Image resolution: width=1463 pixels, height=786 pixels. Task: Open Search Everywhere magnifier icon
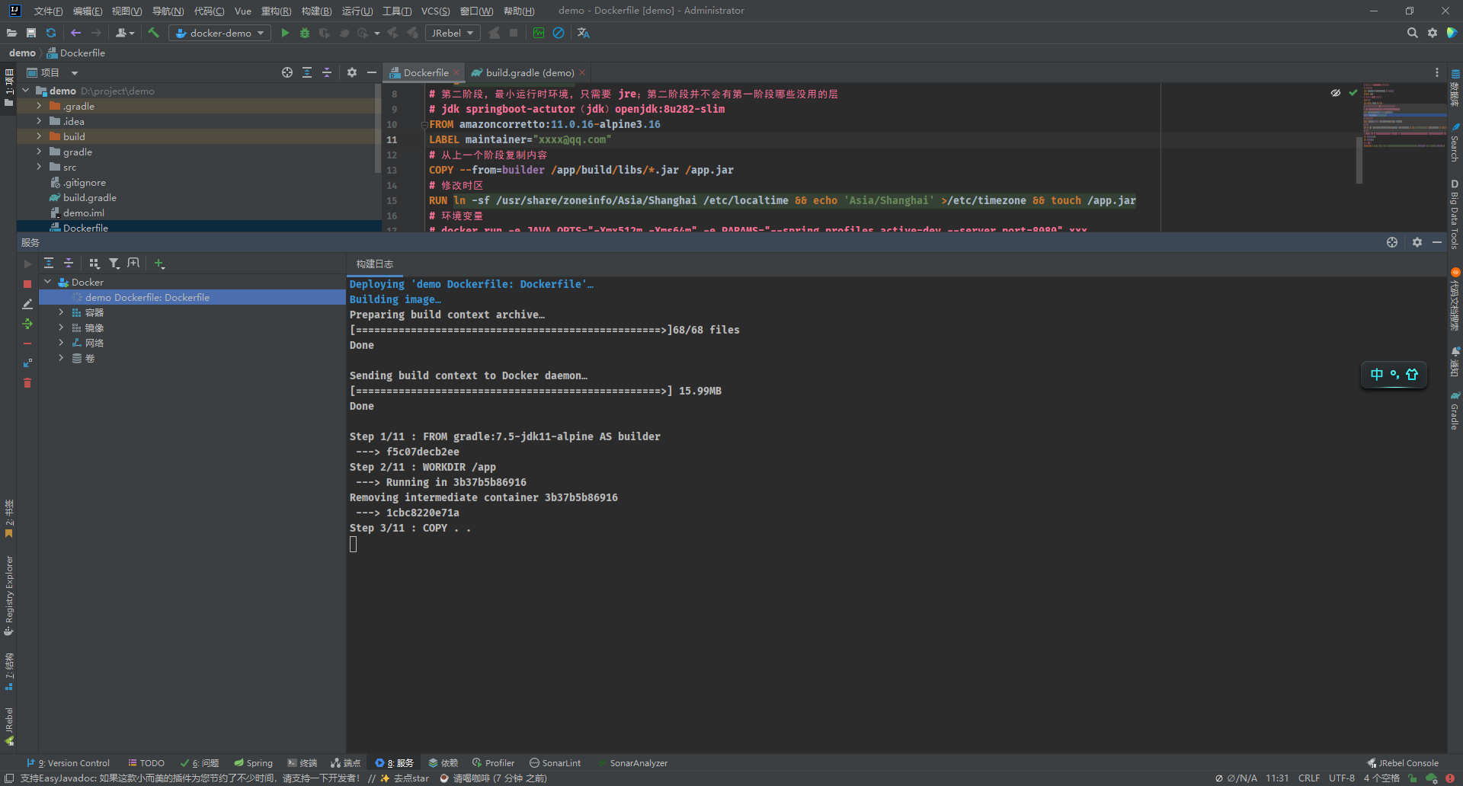click(1412, 33)
